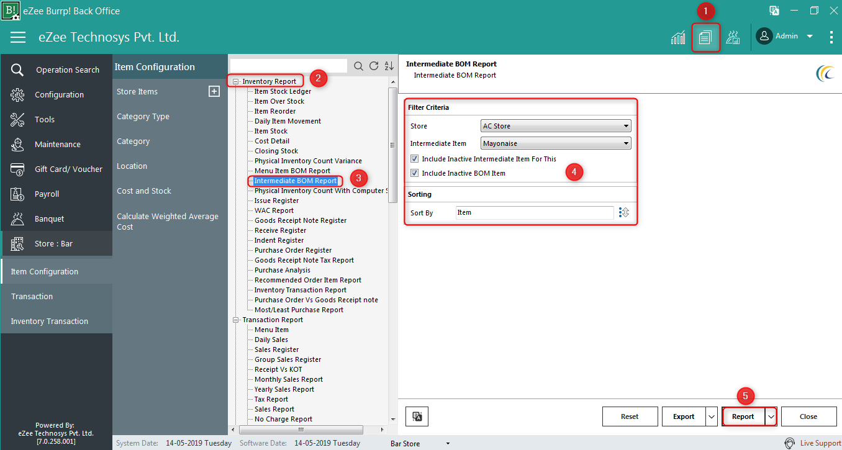Open the Intermediate Item dropdown showing Mayonaise
The height and width of the screenshot is (450, 842).
click(x=556, y=143)
